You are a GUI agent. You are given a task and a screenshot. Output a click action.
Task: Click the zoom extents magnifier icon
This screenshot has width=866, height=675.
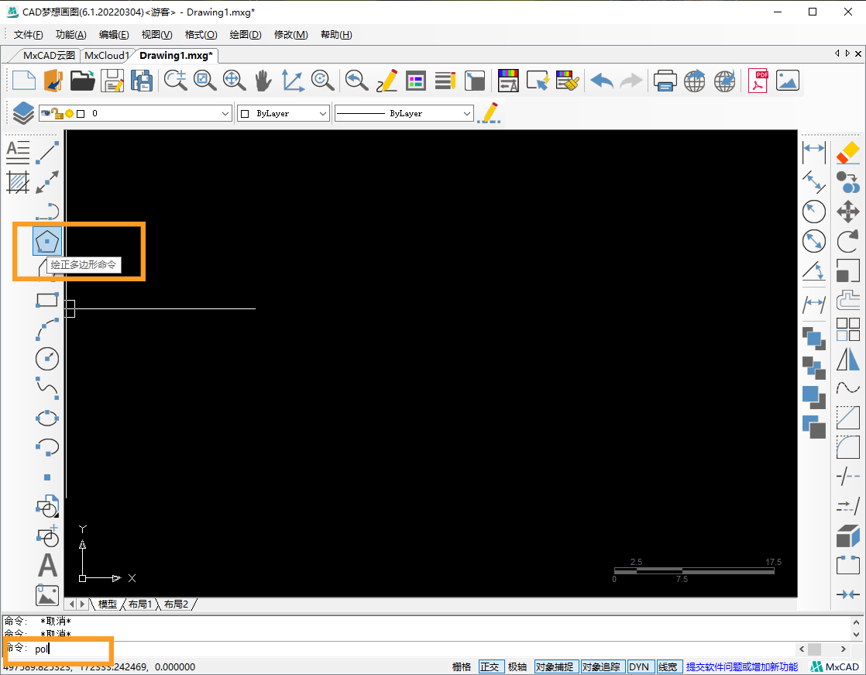234,81
